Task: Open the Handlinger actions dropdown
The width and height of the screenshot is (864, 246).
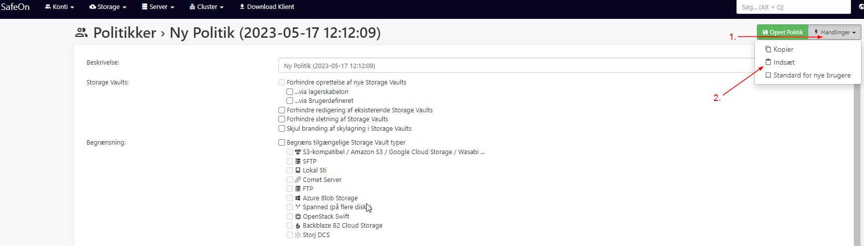Action: click(x=835, y=32)
